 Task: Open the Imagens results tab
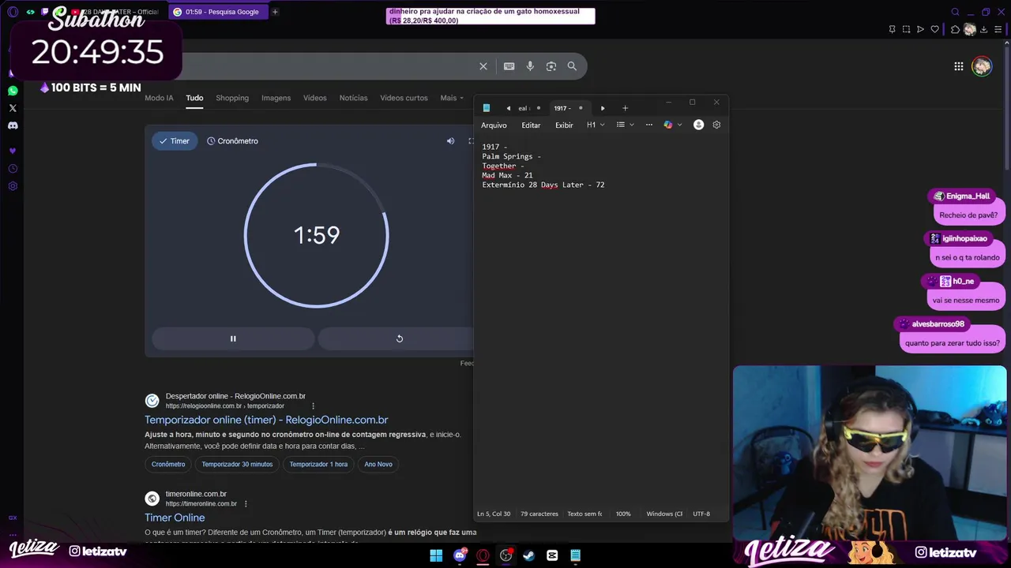[x=276, y=98]
